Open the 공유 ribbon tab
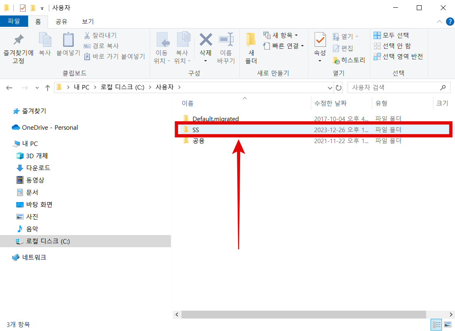455x331 pixels. [61, 22]
